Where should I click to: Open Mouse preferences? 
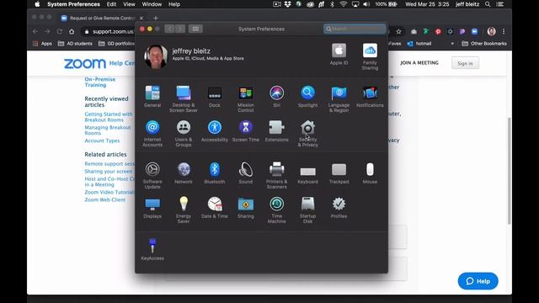tap(370, 173)
